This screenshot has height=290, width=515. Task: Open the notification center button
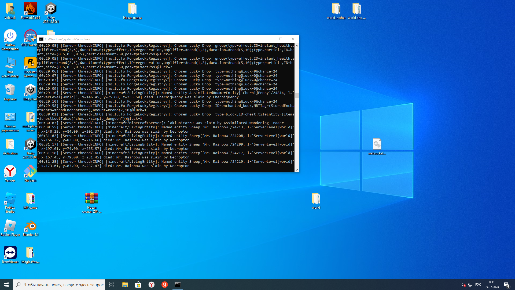coord(506,285)
